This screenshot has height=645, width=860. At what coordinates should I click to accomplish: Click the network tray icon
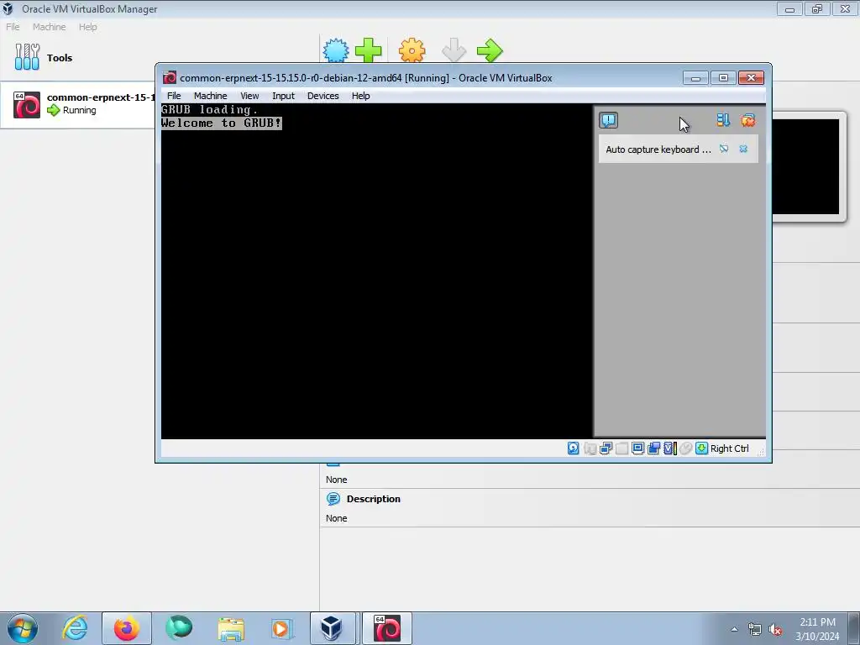coord(755,630)
